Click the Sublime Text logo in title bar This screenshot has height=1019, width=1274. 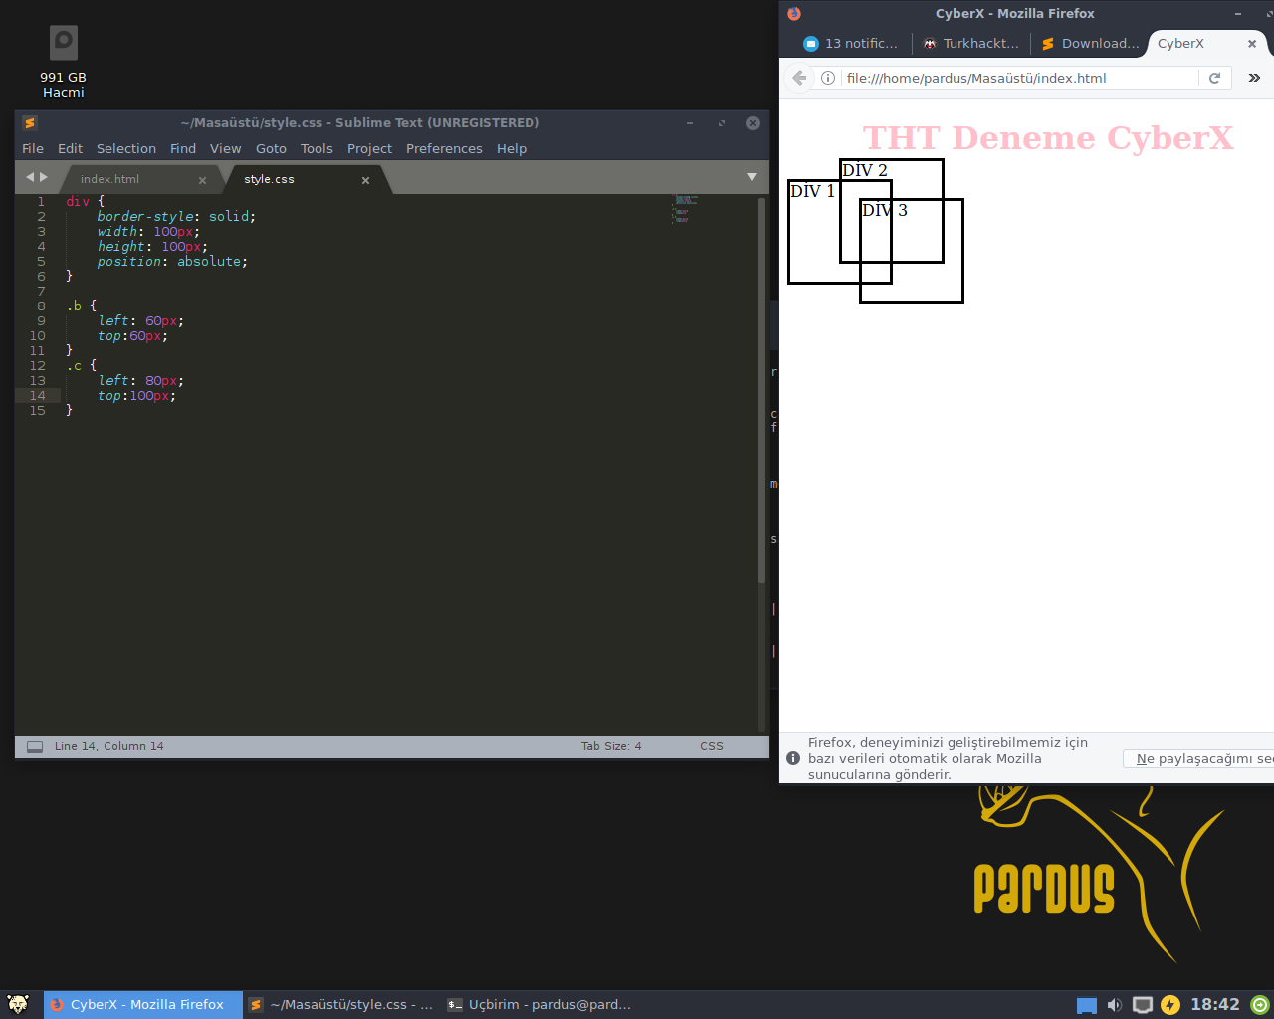pyautogui.click(x=30, y=123)
